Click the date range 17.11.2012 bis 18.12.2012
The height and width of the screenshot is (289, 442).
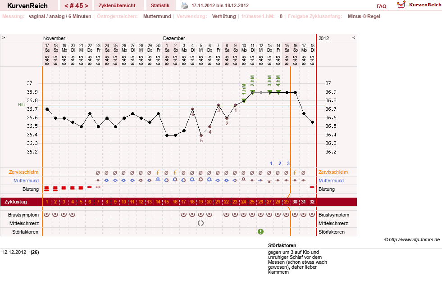coord(220,5)
